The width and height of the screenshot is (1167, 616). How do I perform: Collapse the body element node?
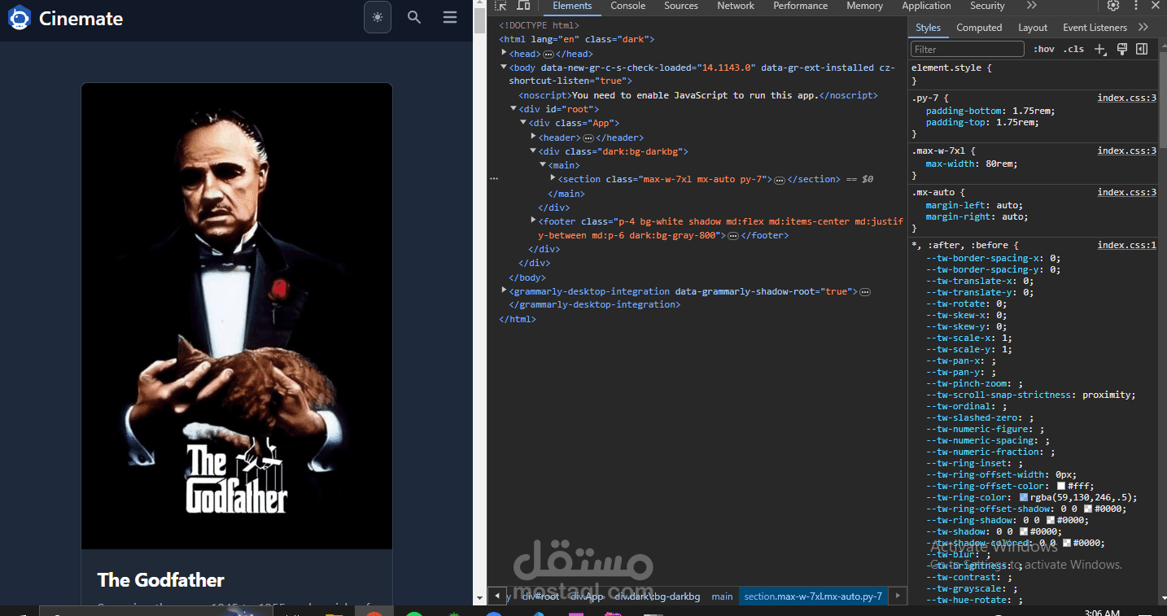(x=505, y=68)
